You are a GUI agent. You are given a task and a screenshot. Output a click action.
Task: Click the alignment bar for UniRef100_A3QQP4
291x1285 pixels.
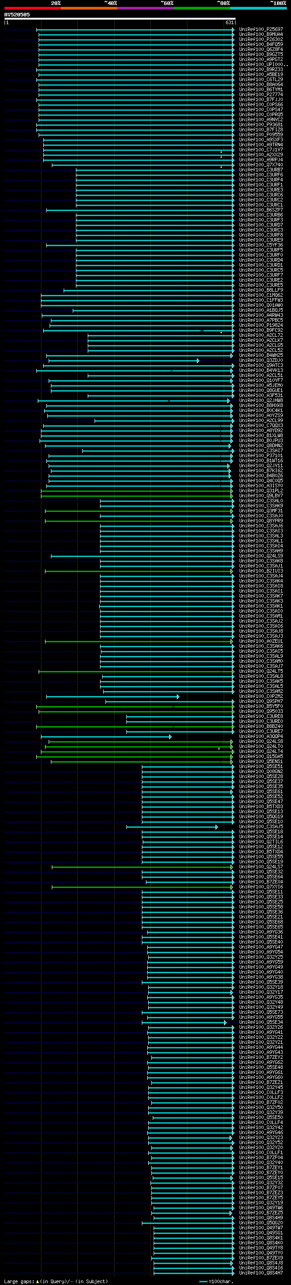106,737
